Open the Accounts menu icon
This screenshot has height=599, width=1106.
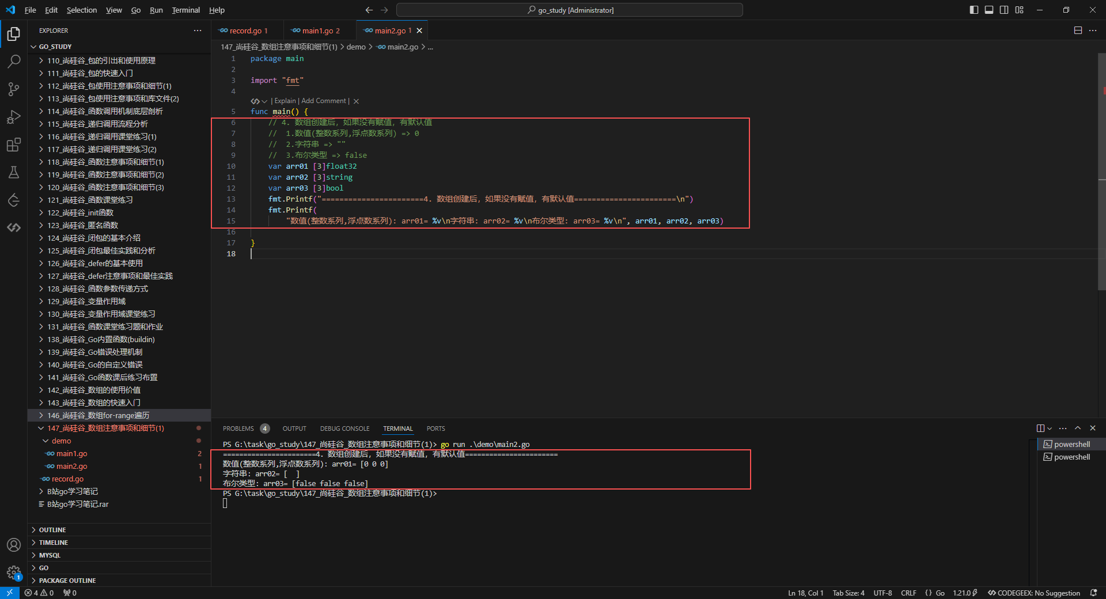point(14,545)
